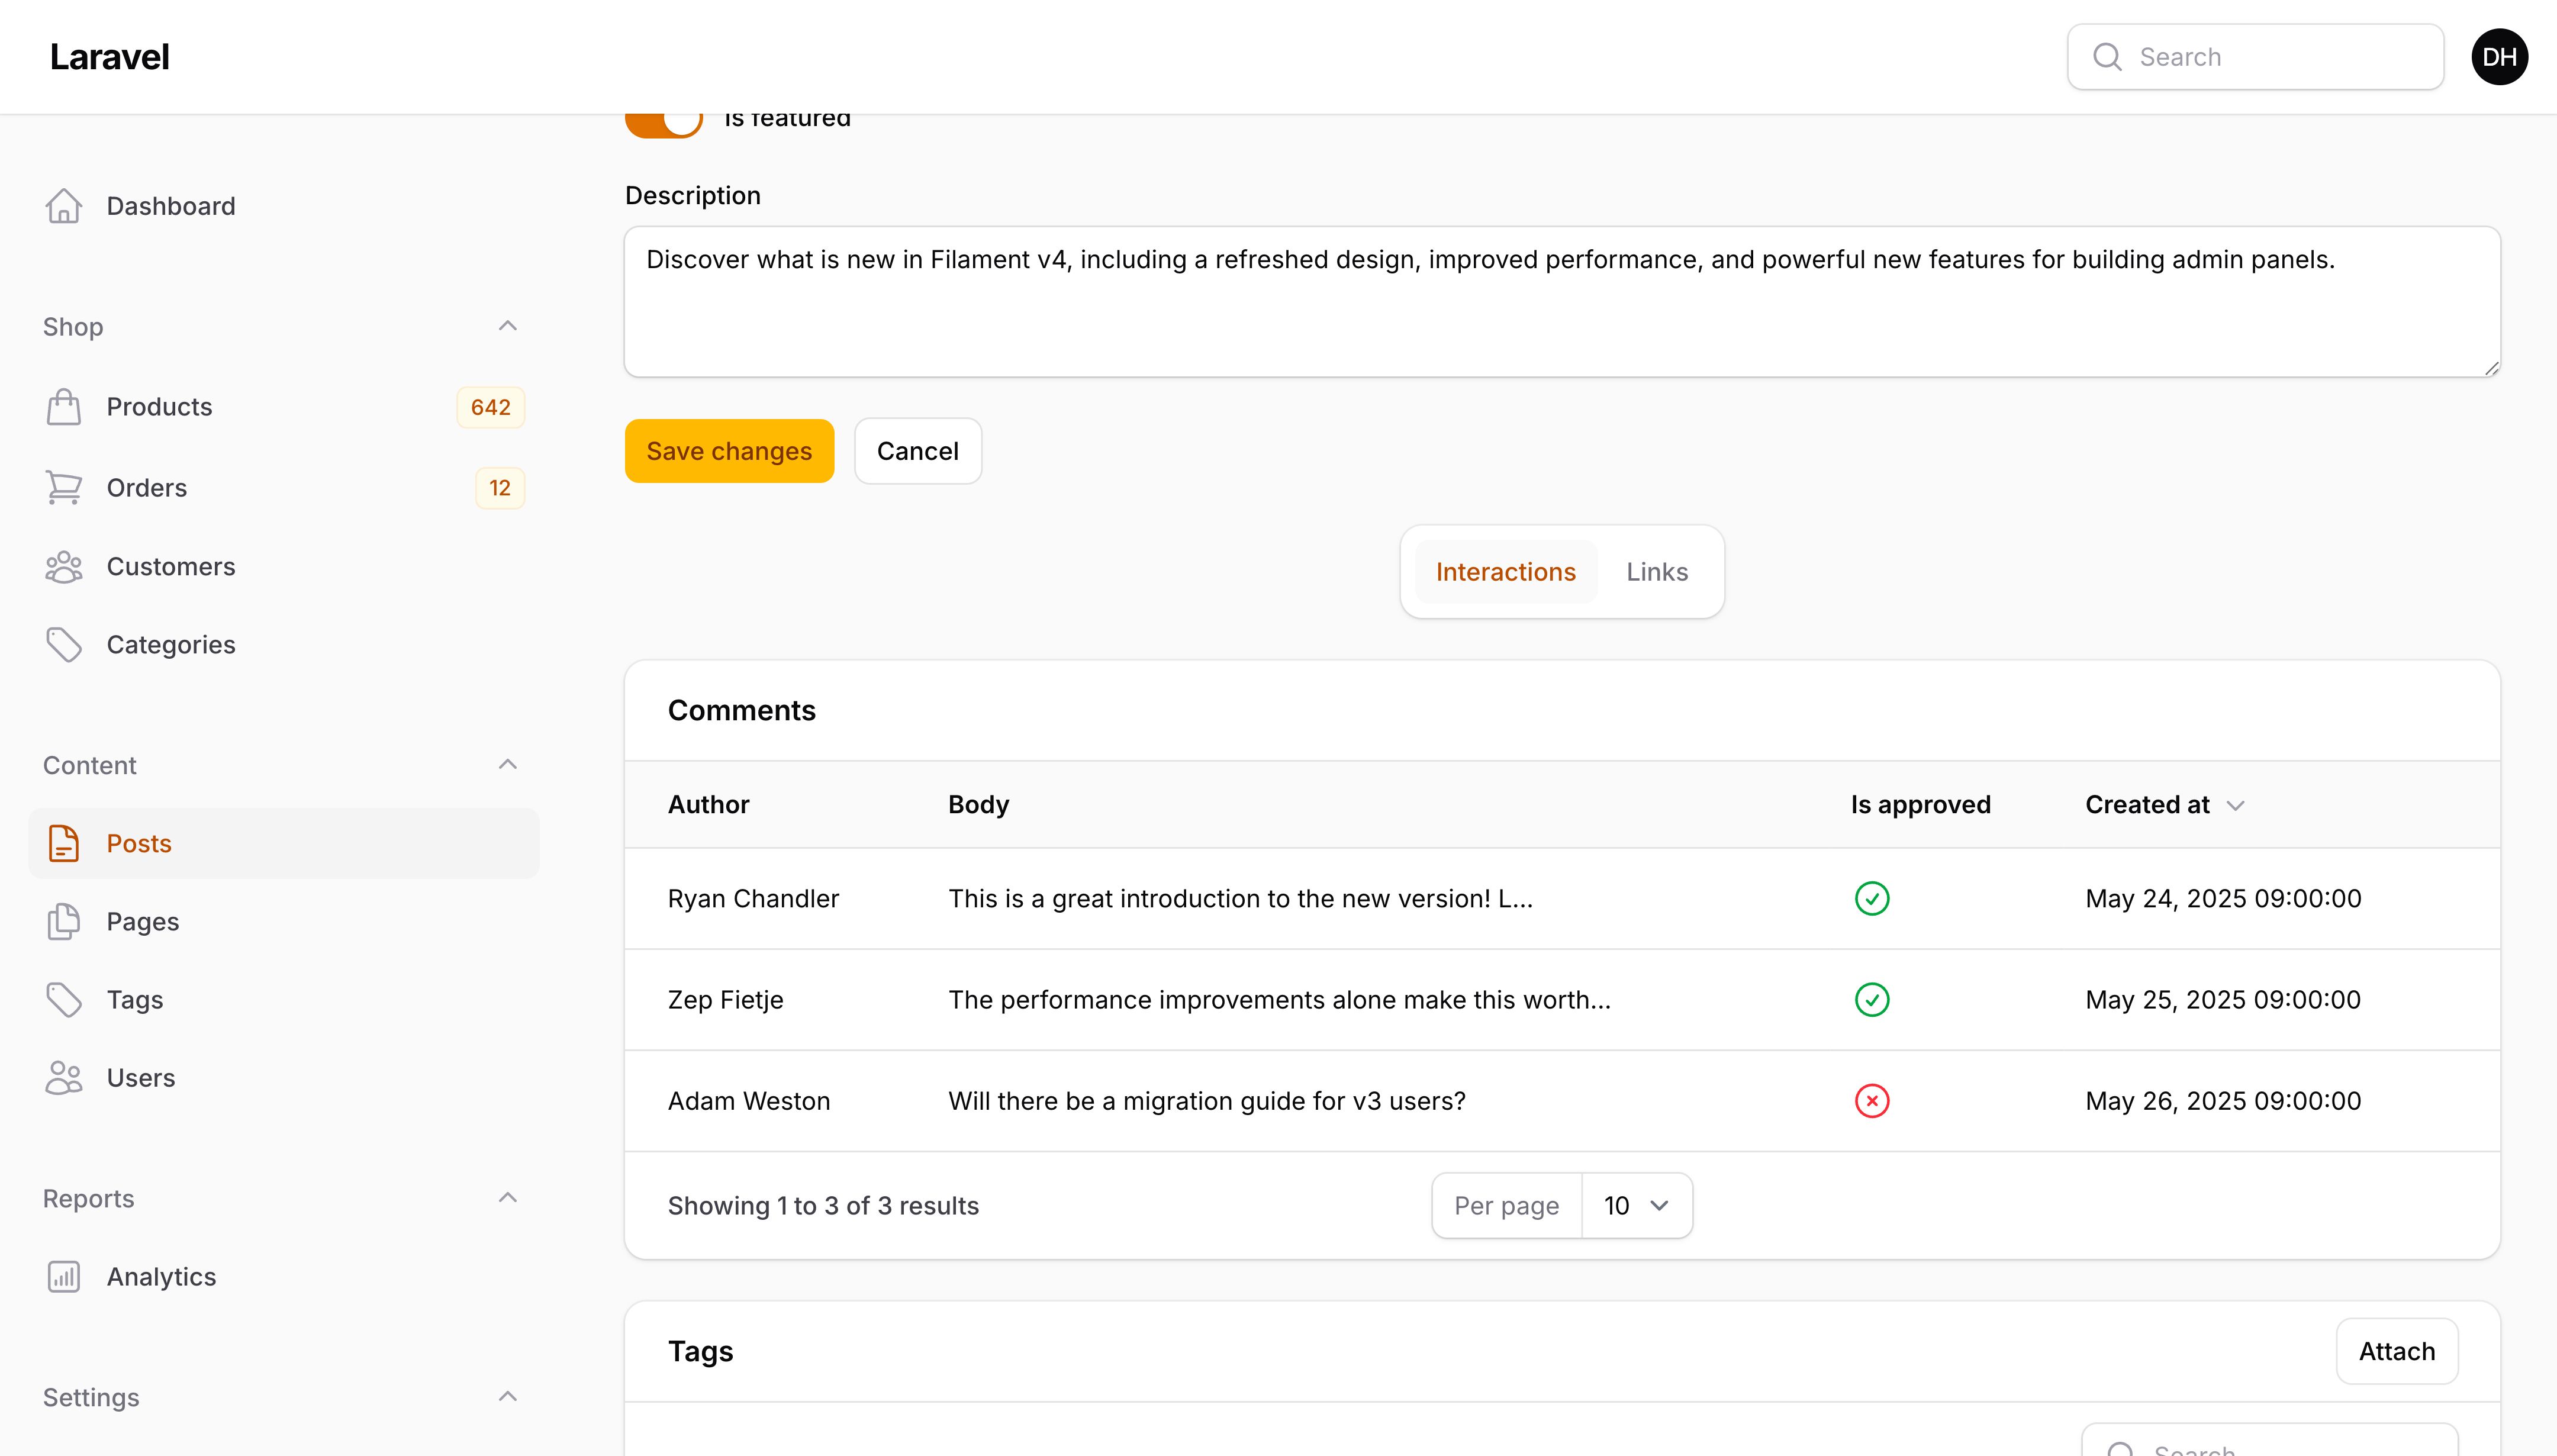The height and width of the screenshot is (1456, 2557).
Task: Open Tags in the sidebar menu
Action: [284, 999]
